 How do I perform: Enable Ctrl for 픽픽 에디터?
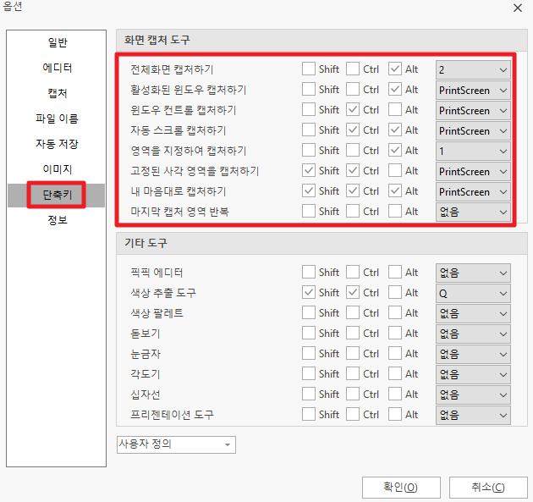pyautogui.click(x=353, y=272)
